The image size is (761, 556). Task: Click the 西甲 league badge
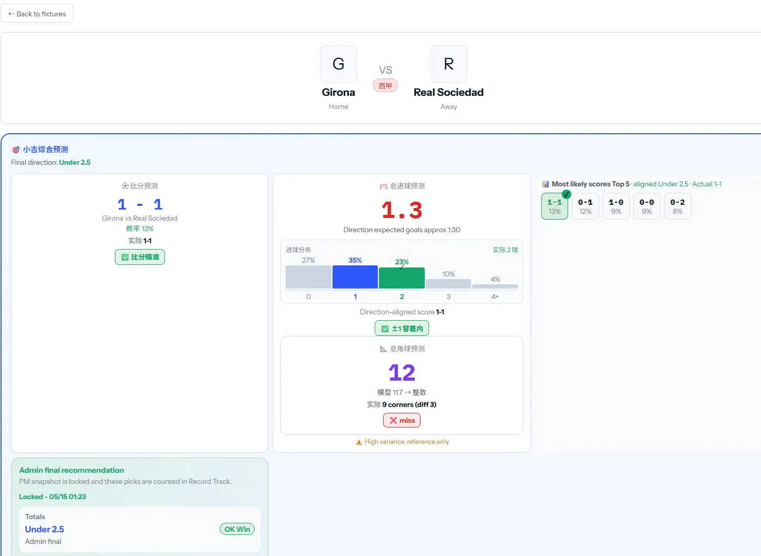385,86
